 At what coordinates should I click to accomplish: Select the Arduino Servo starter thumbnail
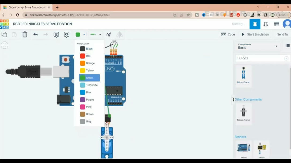point(243,149)
